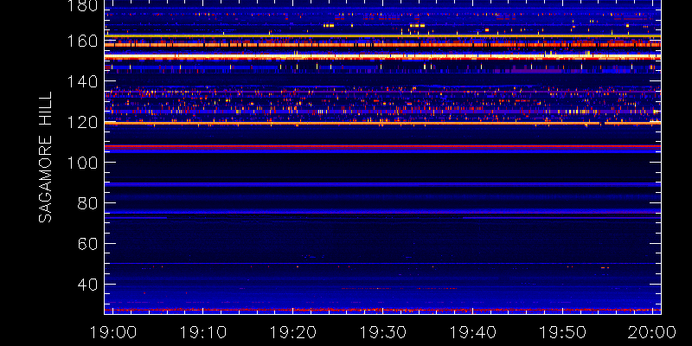Click the 100 frequency axis label
Screen dimensions: 692x346
point(81,163)
